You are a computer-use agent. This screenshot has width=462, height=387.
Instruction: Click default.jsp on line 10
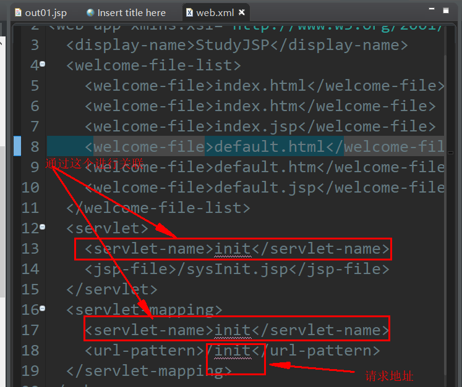coord(265,188)
